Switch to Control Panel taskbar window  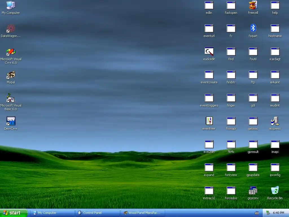coord(98,213)
